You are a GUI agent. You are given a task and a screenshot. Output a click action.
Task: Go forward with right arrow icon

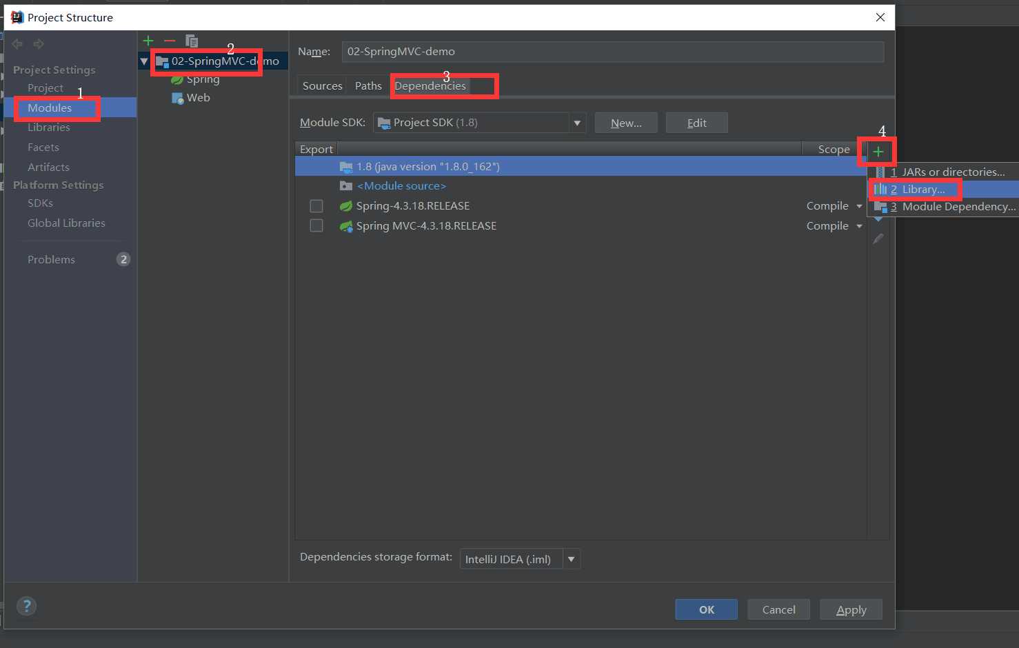pos(39,44)
